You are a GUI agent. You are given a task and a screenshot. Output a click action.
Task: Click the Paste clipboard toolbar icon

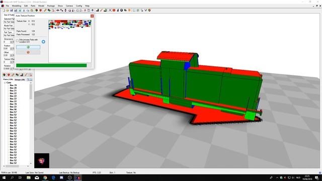(32, 10)
